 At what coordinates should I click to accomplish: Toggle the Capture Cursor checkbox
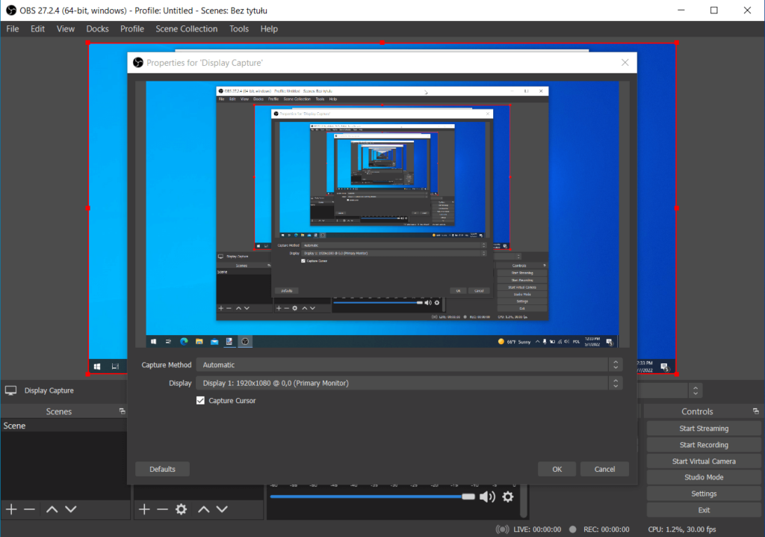[x=200, y=401]
